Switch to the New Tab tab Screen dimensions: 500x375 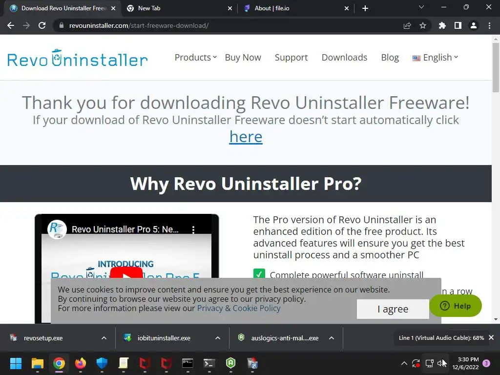coord(179,8)
